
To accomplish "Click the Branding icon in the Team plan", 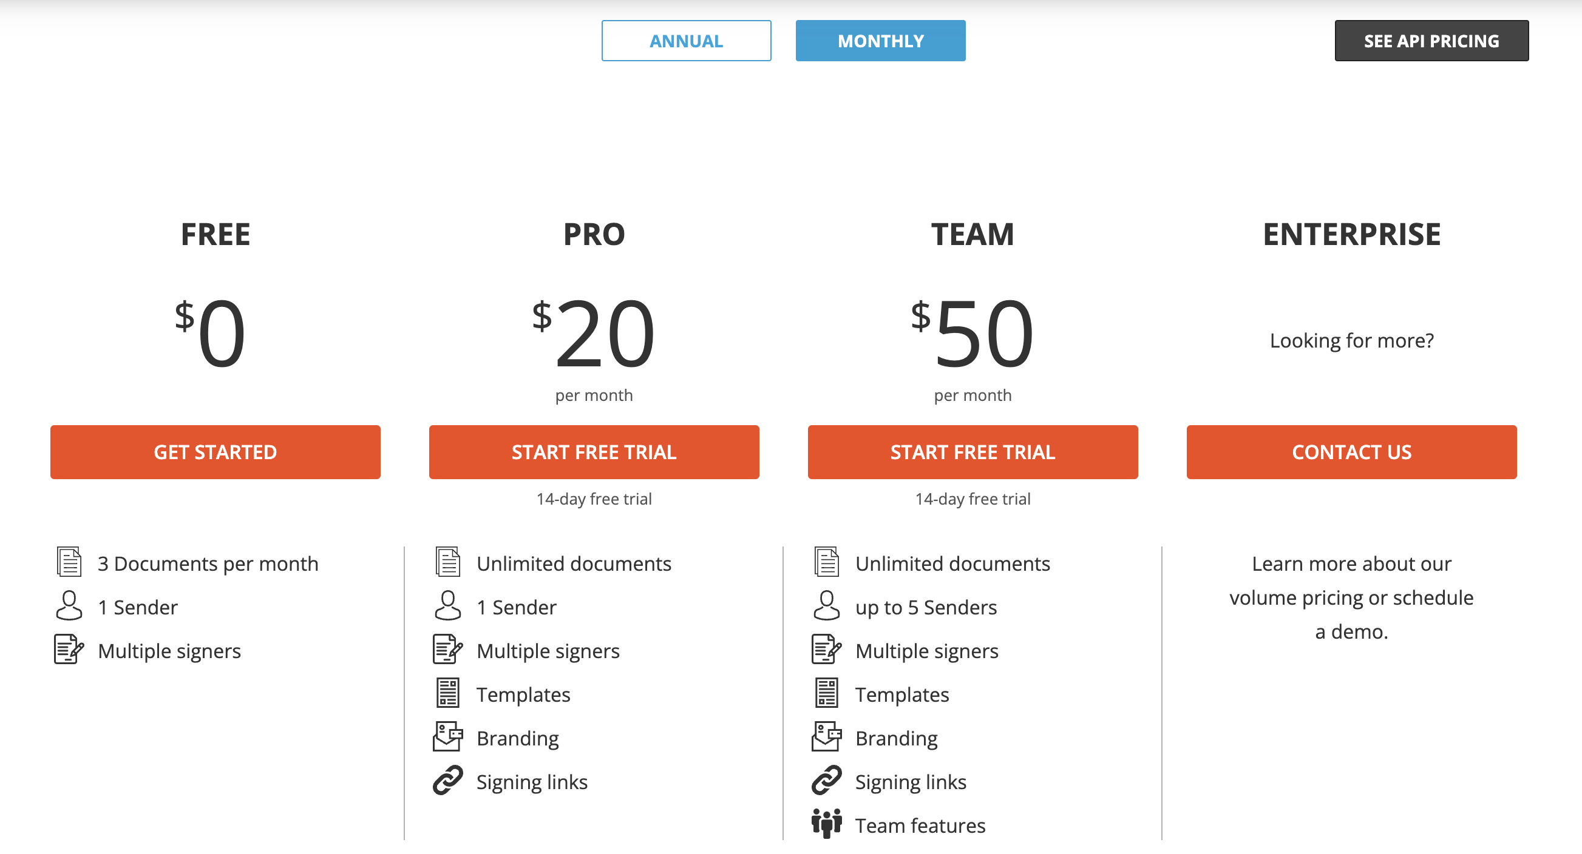I will pyautogui.click(x=827, y=736).
